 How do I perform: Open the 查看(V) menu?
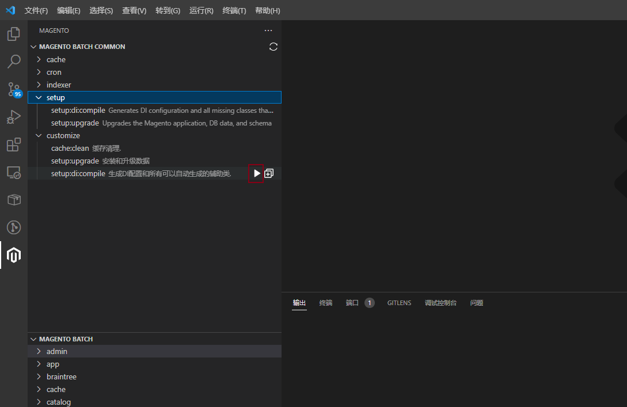coord(134,10)
